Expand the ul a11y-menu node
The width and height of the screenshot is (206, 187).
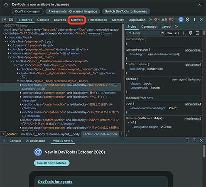click(x=9, y=45)
